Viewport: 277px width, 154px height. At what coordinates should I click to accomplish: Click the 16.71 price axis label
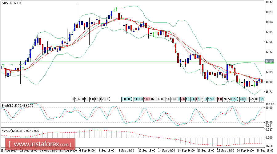pos(269,92)
